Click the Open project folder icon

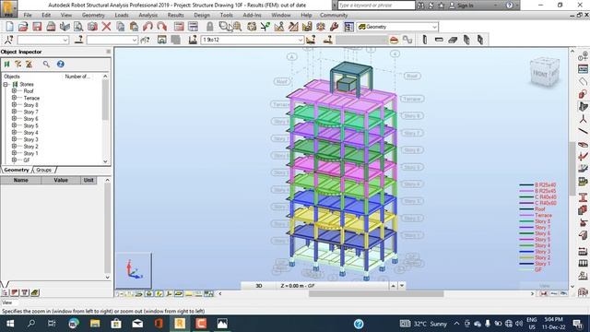pos(23,27)
